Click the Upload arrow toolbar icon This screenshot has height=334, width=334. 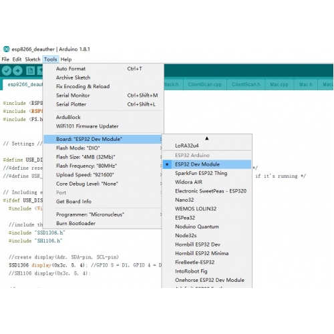pos(17,71)
